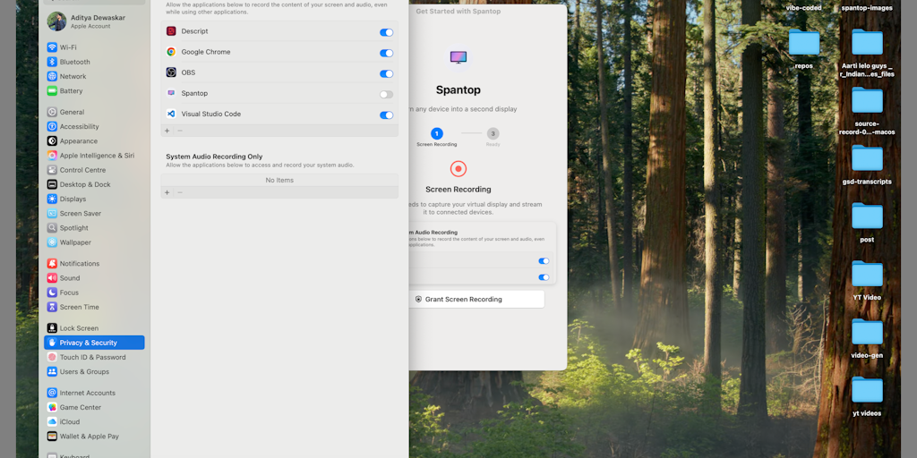Click Grant Screen Recording button

click(476, 299)
